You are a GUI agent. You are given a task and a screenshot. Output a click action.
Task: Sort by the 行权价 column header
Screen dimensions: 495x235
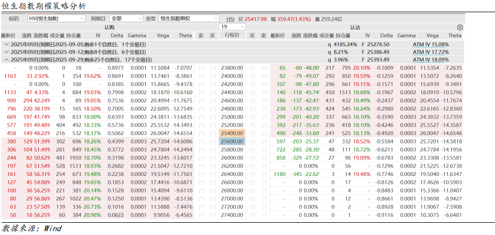pyautogui.click(x=232, y=35)
